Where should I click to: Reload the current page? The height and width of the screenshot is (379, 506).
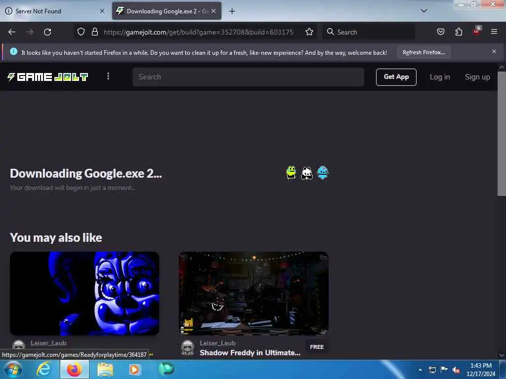point(47,32)
